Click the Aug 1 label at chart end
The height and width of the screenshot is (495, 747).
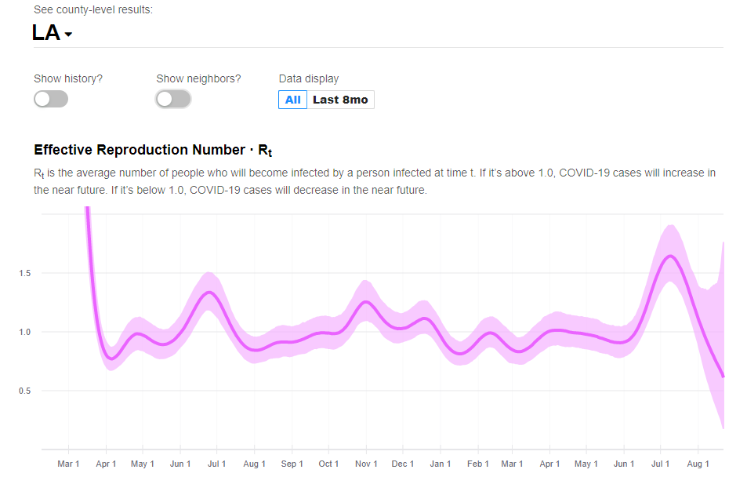pyautogui.click(x=698, y=464)
